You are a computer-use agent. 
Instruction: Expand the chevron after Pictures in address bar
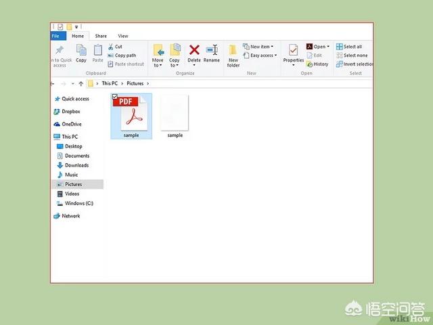pyautogui.click(x=148, y=83)
